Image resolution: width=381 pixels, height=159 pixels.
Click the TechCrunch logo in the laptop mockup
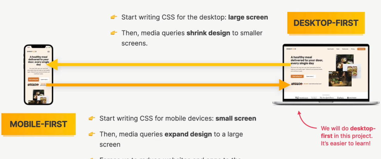point(302,98)
